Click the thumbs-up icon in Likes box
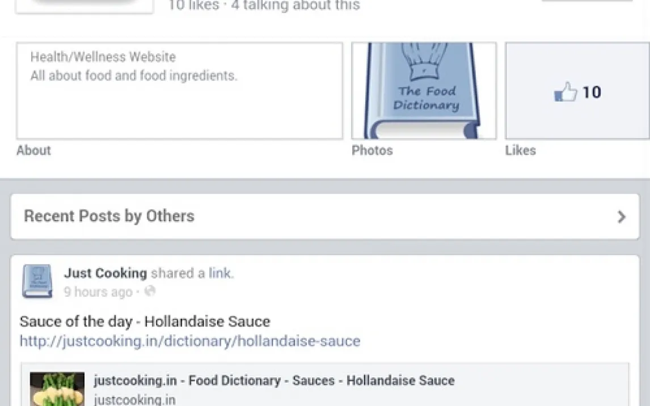Screen dimensions: 650x406 (x=565, y=92)
